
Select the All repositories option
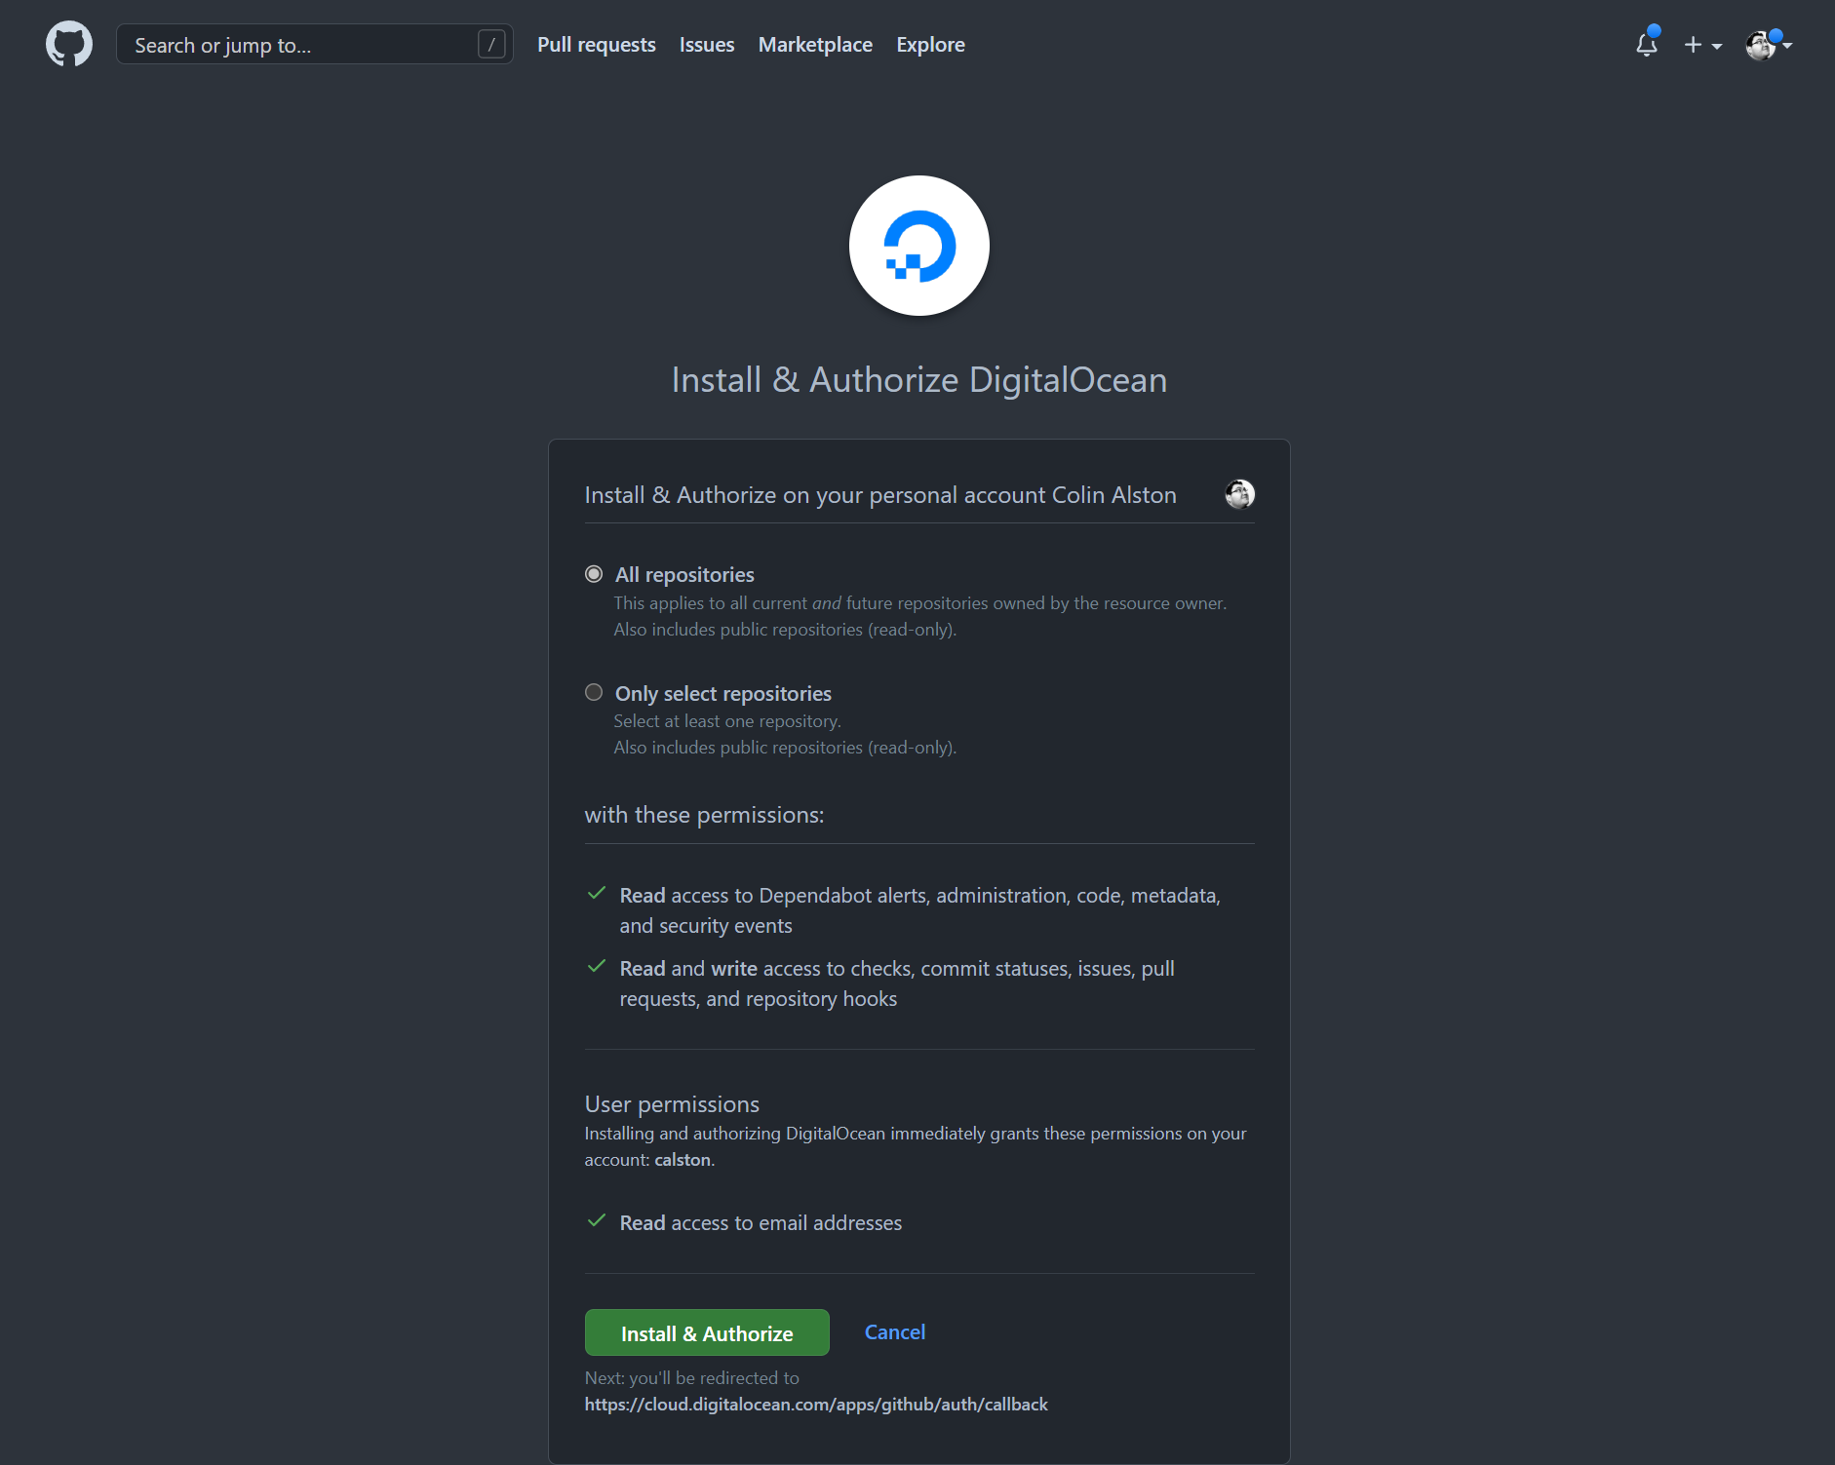point(594,574)
